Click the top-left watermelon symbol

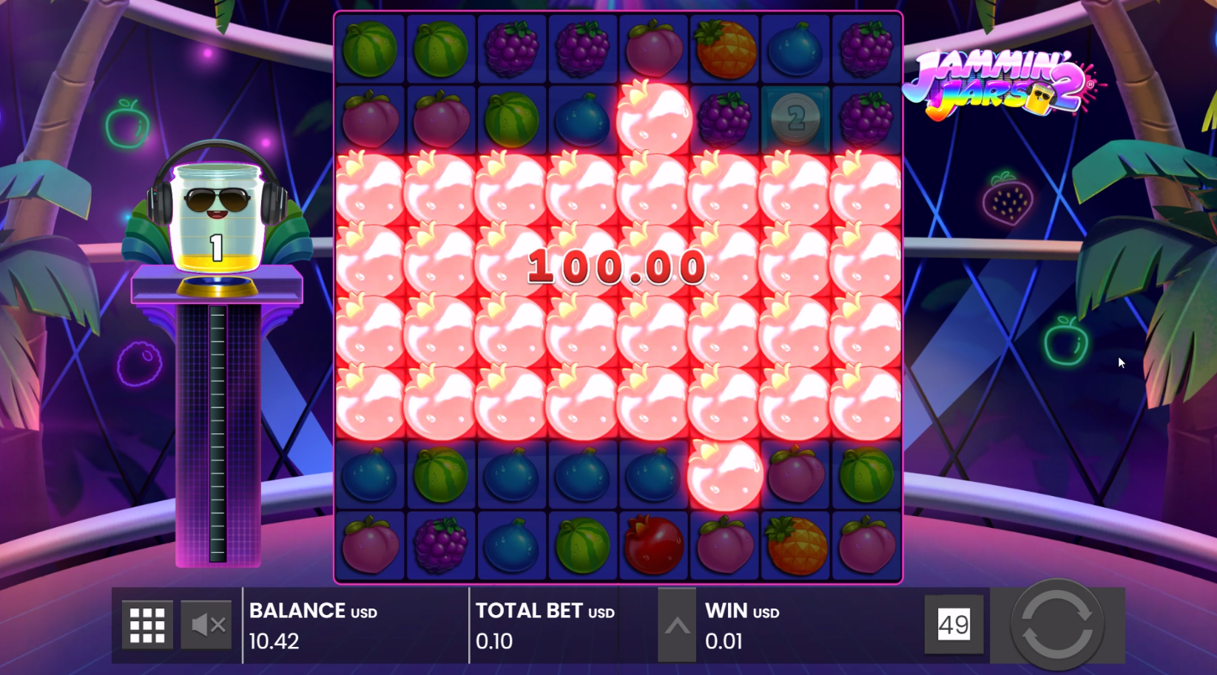pos(370,49)
